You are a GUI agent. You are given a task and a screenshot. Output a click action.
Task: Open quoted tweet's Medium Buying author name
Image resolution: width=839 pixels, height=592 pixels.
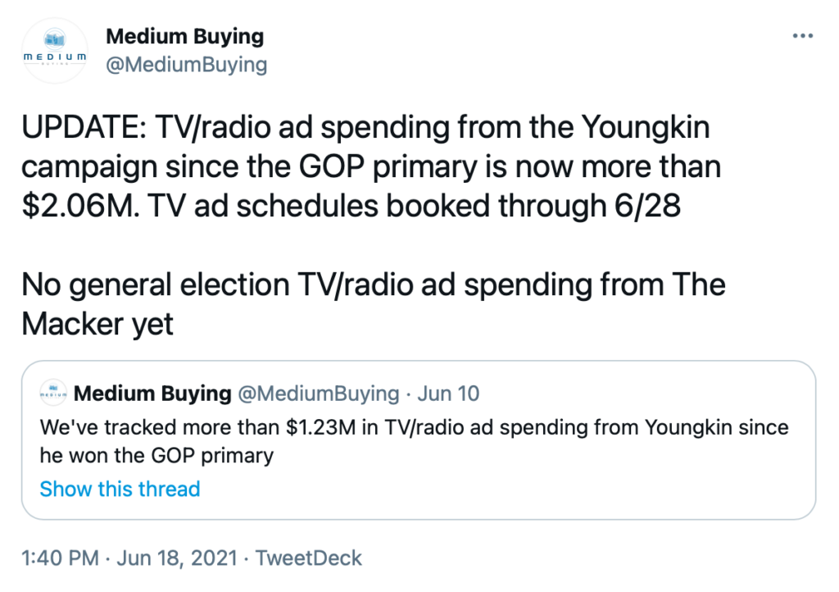(152, 394)
